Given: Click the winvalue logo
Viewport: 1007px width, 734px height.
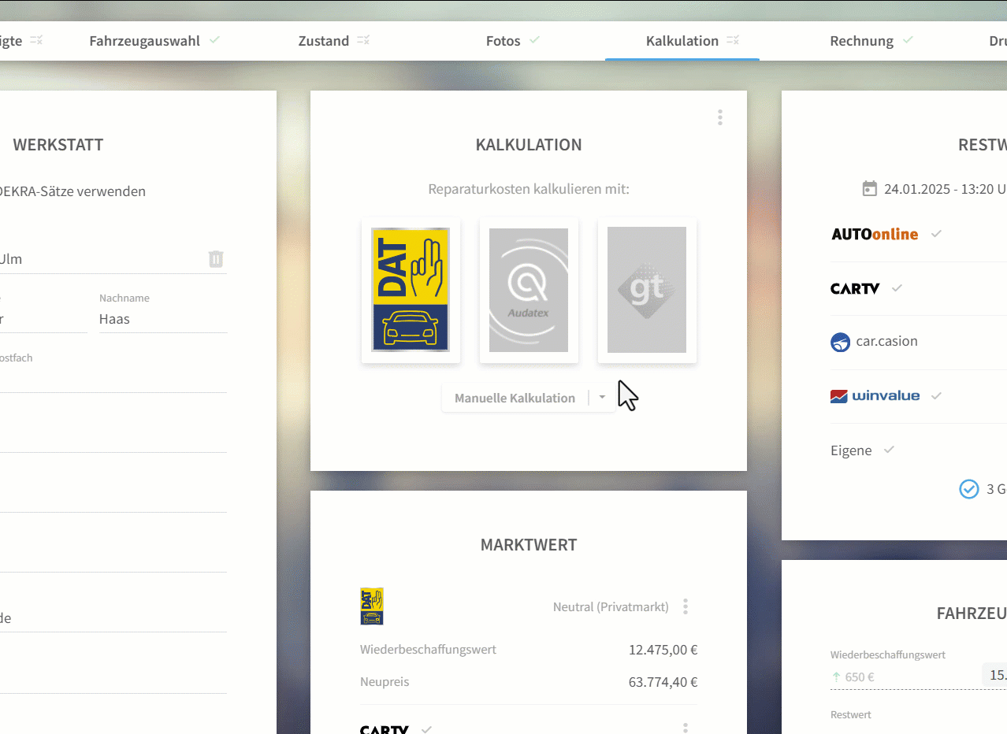Looking at the screenshot, I should pos(875,395).
